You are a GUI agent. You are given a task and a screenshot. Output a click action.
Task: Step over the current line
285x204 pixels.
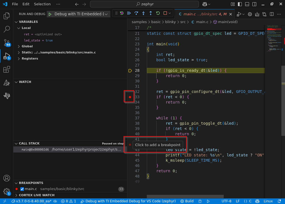[x=136, y=13]
